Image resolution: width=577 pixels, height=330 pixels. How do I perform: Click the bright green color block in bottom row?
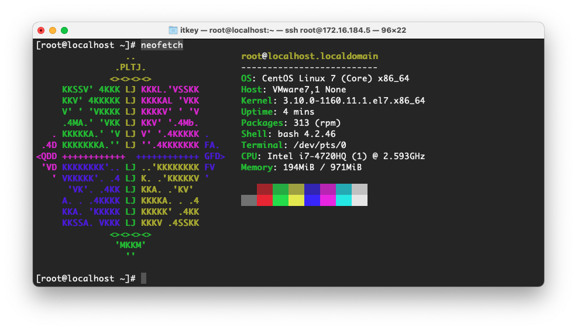pyautogui.click(x=280, y=200)
